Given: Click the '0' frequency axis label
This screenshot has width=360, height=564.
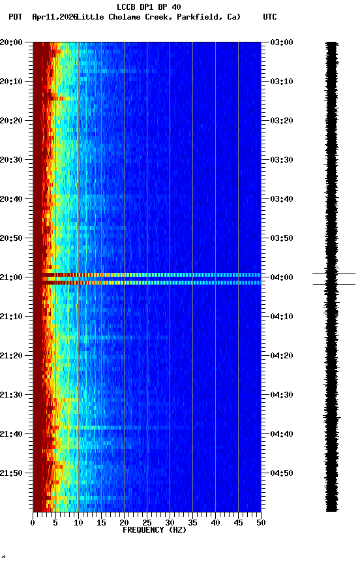Looking at the screenshot, I should pyautogui.click(x=33, y=523).
